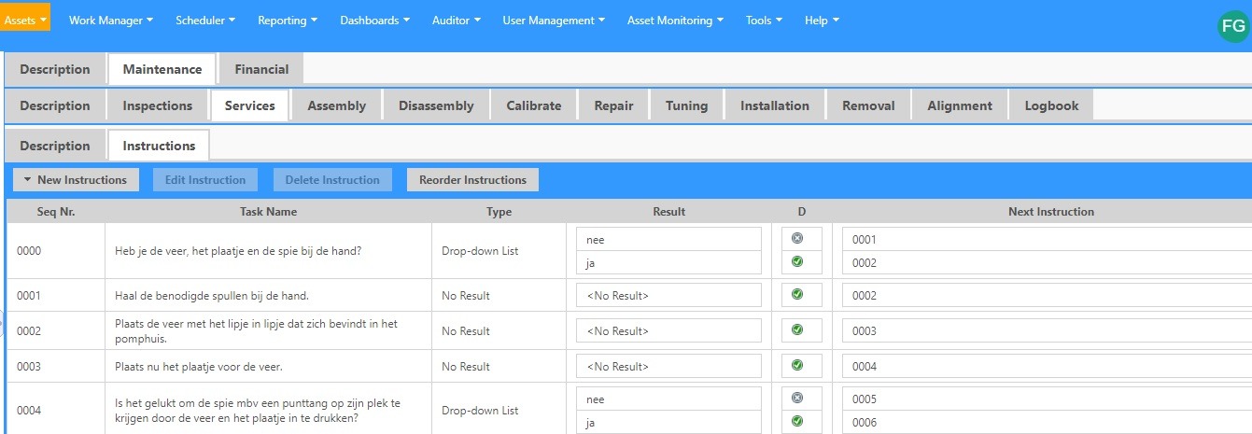1252x434 pixels.
Task: Open the Assets dropdown menu
Action: tap(25, 20)
